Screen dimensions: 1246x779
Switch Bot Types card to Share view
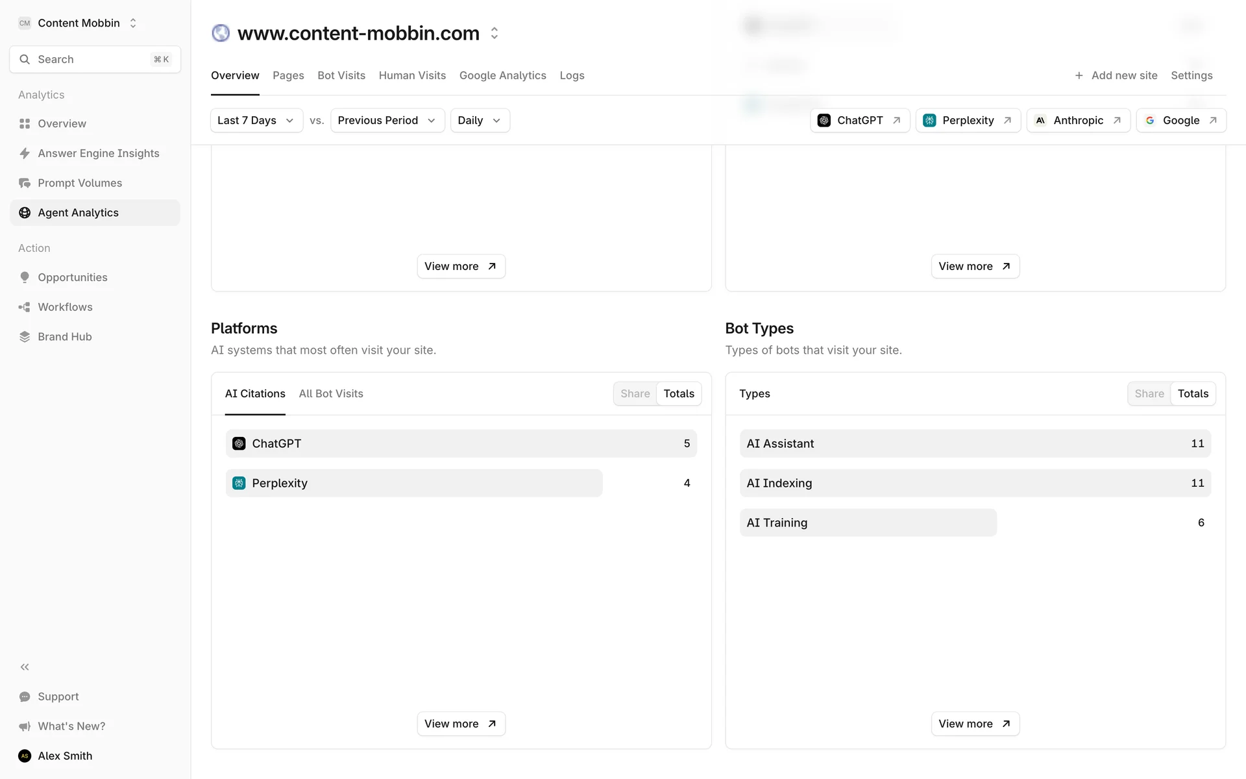point(1149,393)
